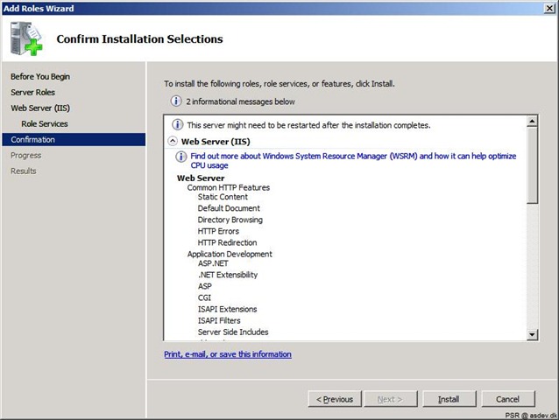This screenshot has width=559, height=420.
Task: Click the Add Roles server icon in header
Action: click(x=26, y=38)
